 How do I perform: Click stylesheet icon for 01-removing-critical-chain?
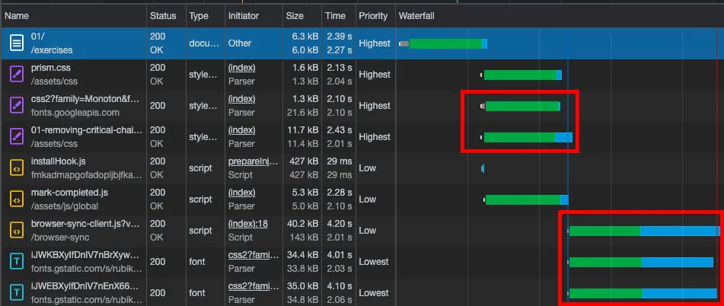tap(16, 137)
